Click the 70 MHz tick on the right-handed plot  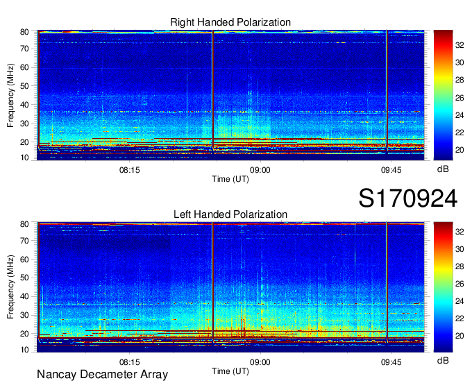(24, 49)
